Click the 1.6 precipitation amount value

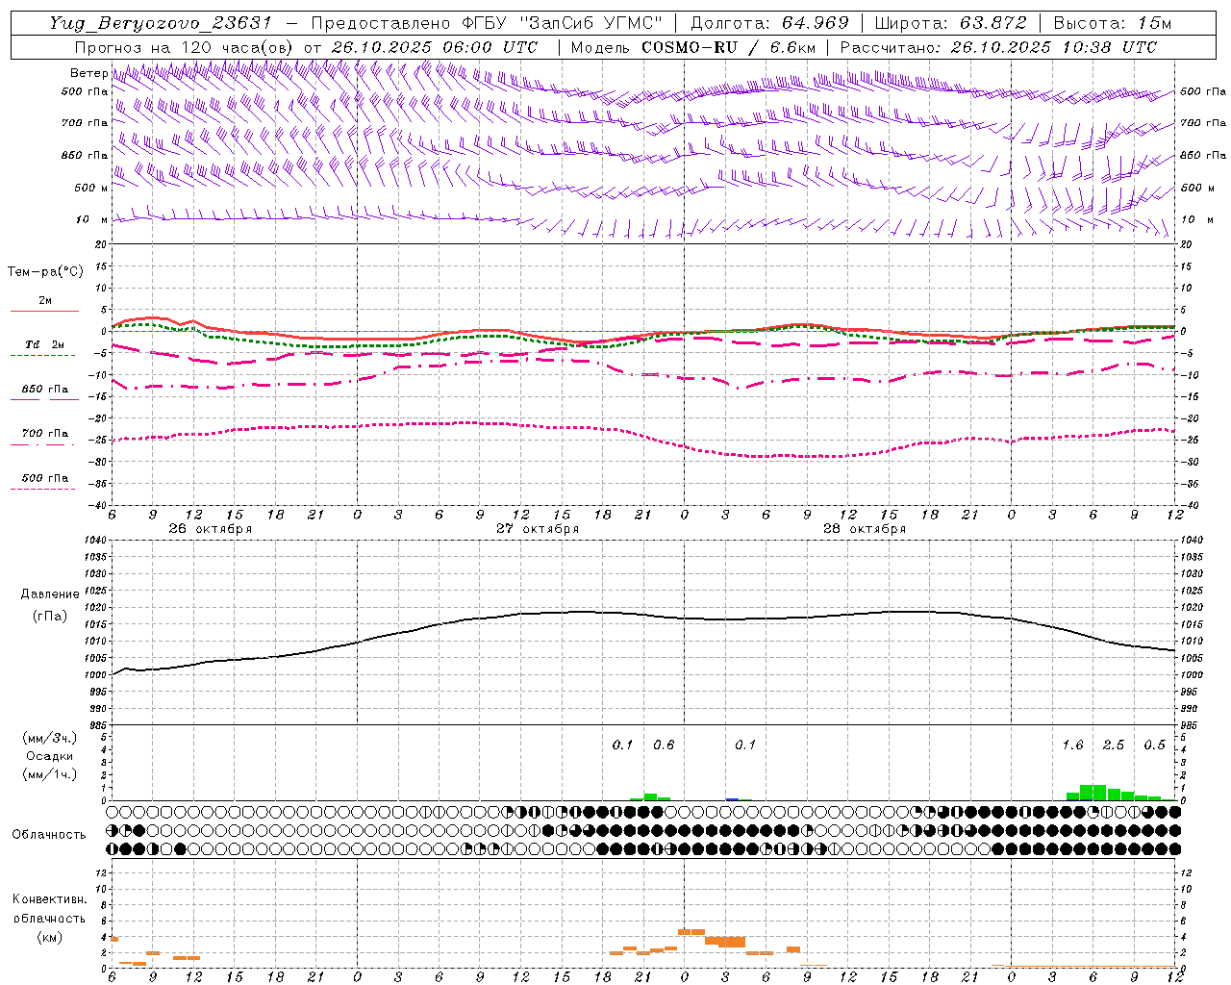coord(1072,745)
